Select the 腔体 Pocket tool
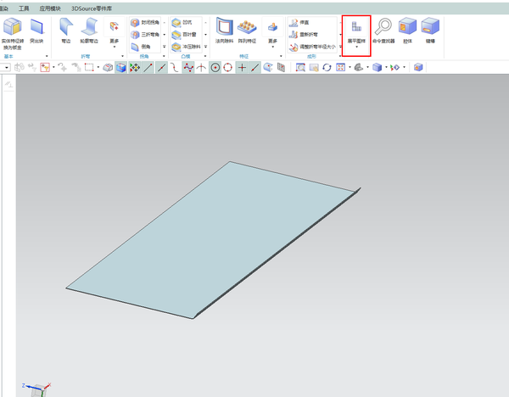This screenshot has height=397, width=509. 407,31
